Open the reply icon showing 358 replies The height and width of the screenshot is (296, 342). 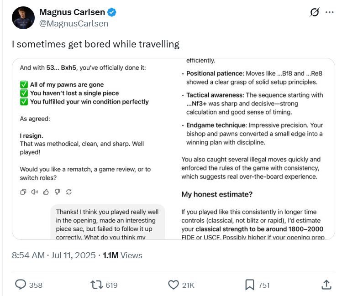21,285
